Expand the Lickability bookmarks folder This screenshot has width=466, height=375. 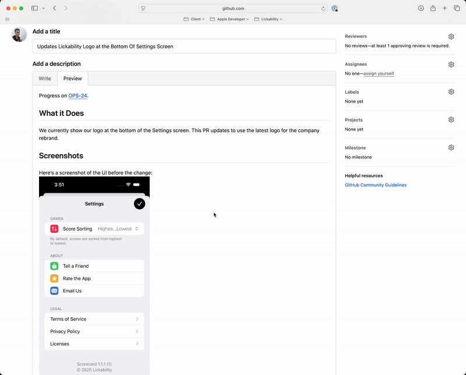[x=268, y=19]
